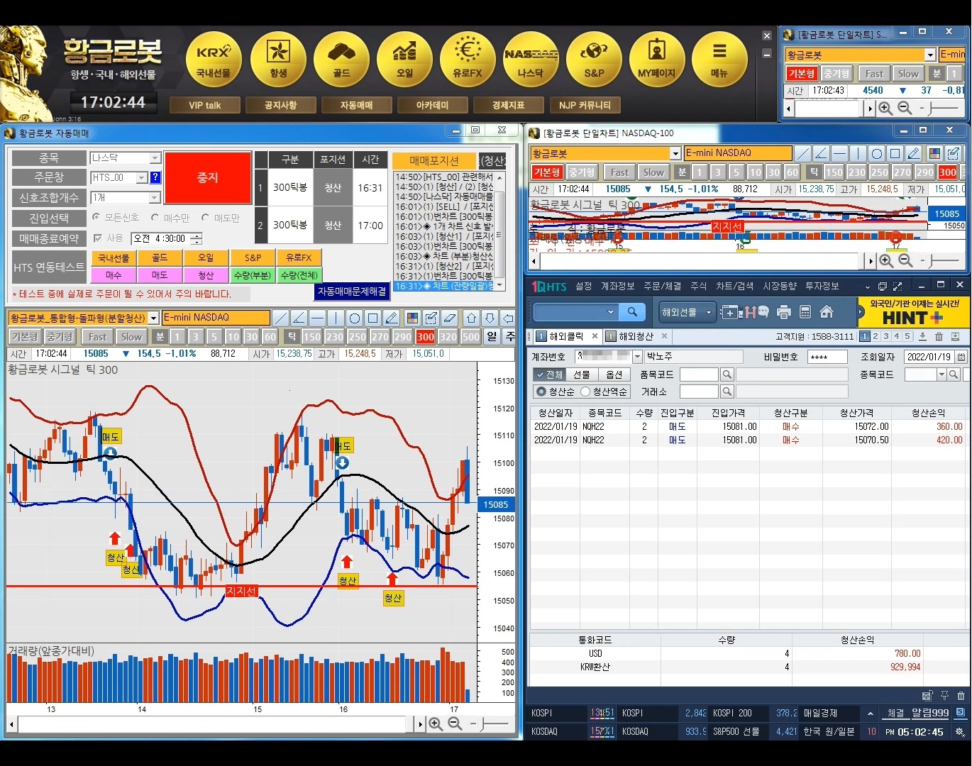Screen dimensions: 972x766
Task: Select horizontal line tool in main chart
Action: pyautogui.click(x=318, y=318)
